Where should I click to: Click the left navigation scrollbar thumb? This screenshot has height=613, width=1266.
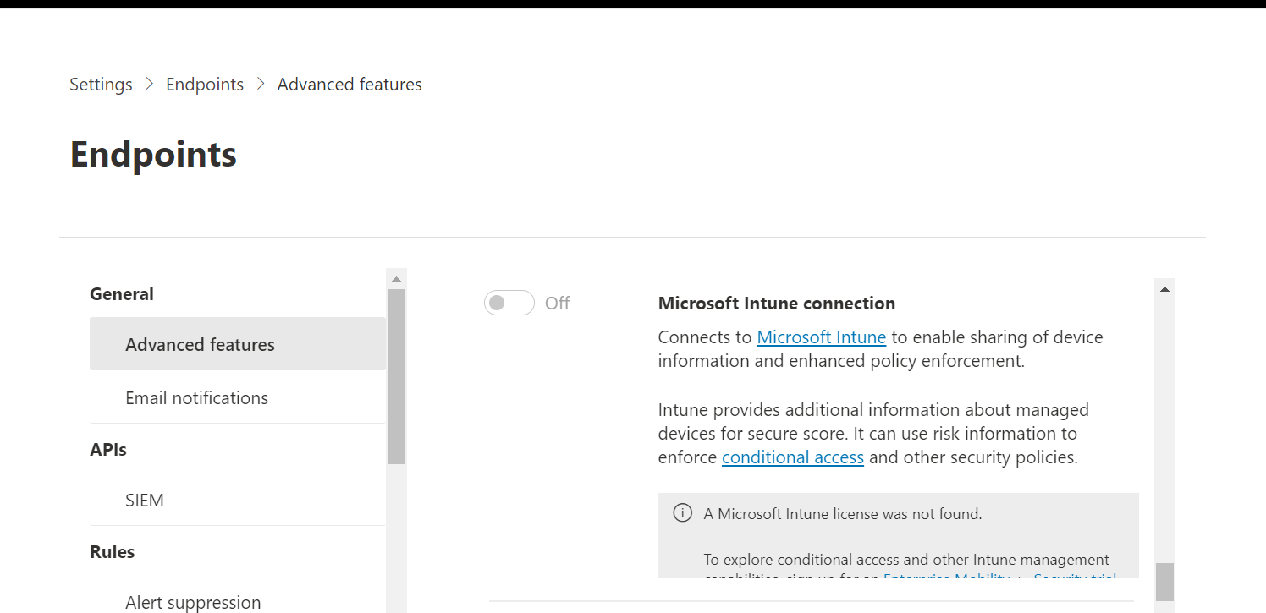coord(396,376)
